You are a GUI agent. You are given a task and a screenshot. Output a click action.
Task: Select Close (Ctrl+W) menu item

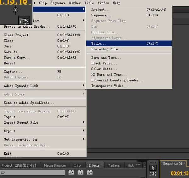click(x=43, y=41)
